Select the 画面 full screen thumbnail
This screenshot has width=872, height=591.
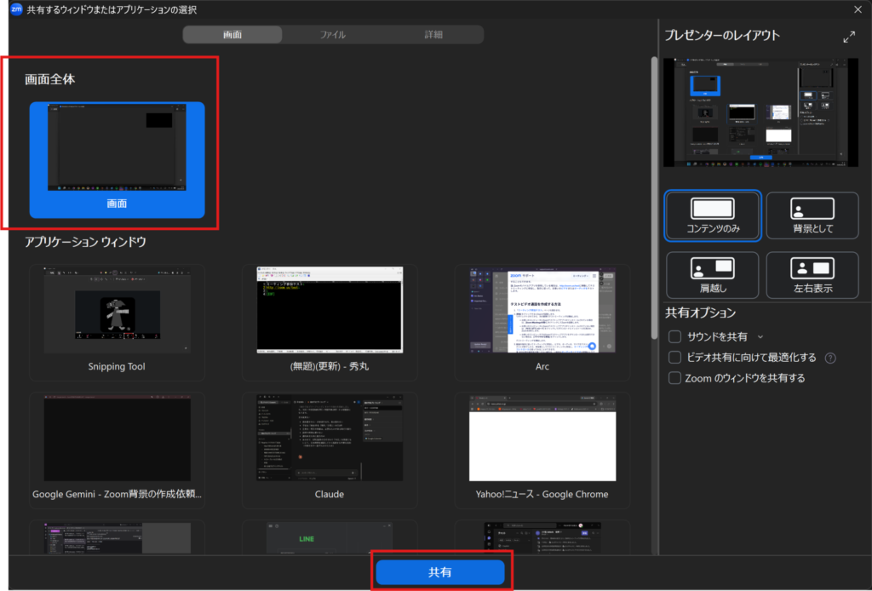click(117, 159)
